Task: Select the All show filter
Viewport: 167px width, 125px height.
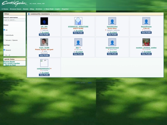Action: click(x=4, y=30)
